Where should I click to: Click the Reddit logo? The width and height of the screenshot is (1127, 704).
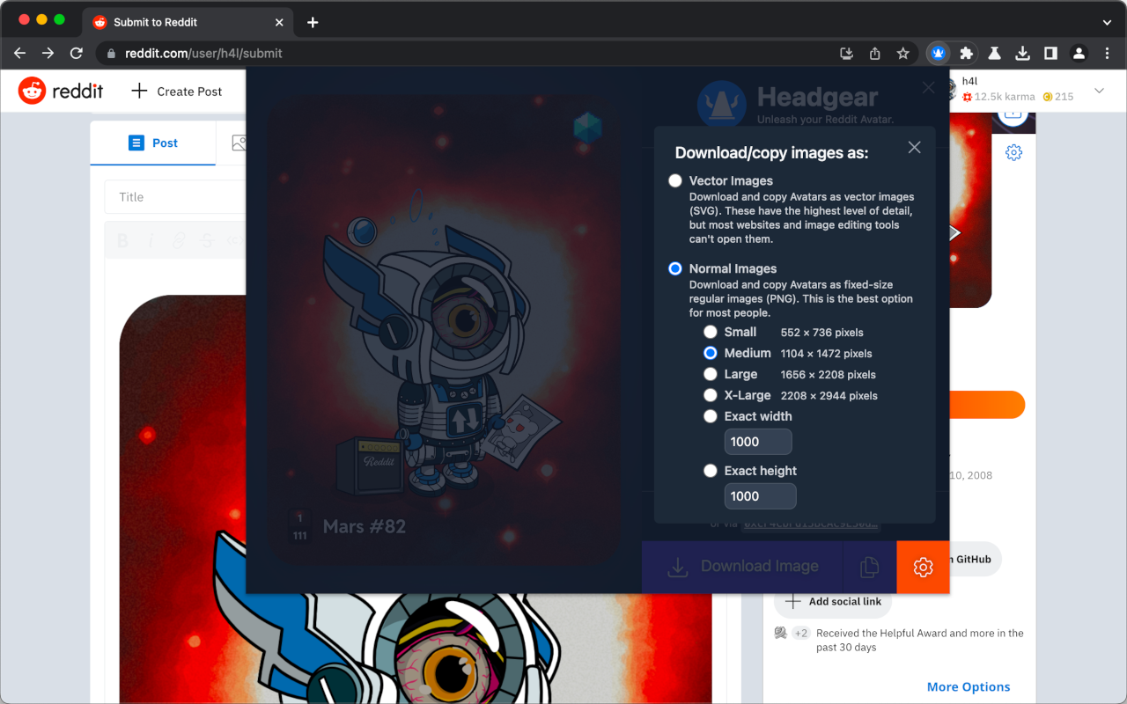tap(61, 91)
